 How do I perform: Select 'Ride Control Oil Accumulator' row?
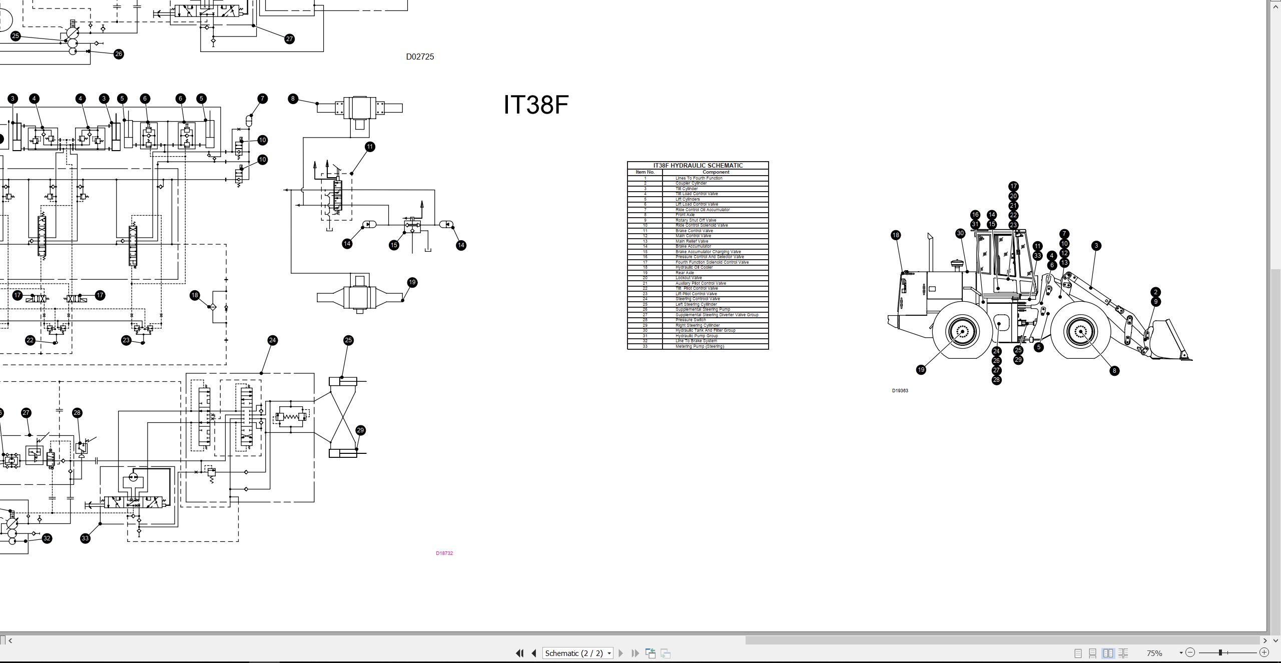pos(698,210)
